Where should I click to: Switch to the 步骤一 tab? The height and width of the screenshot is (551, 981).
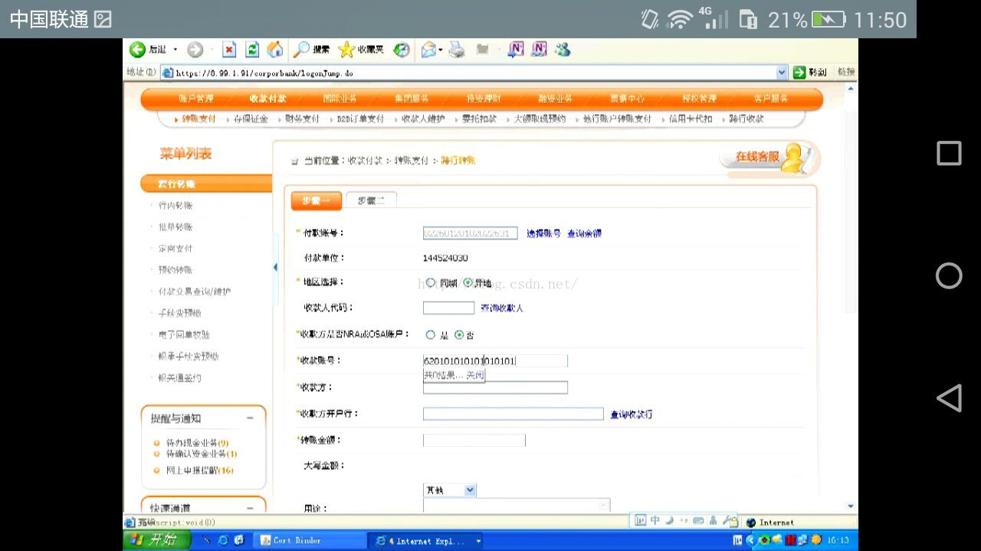316,201
